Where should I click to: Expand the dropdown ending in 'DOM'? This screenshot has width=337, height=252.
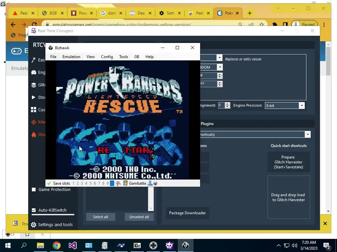220,67
